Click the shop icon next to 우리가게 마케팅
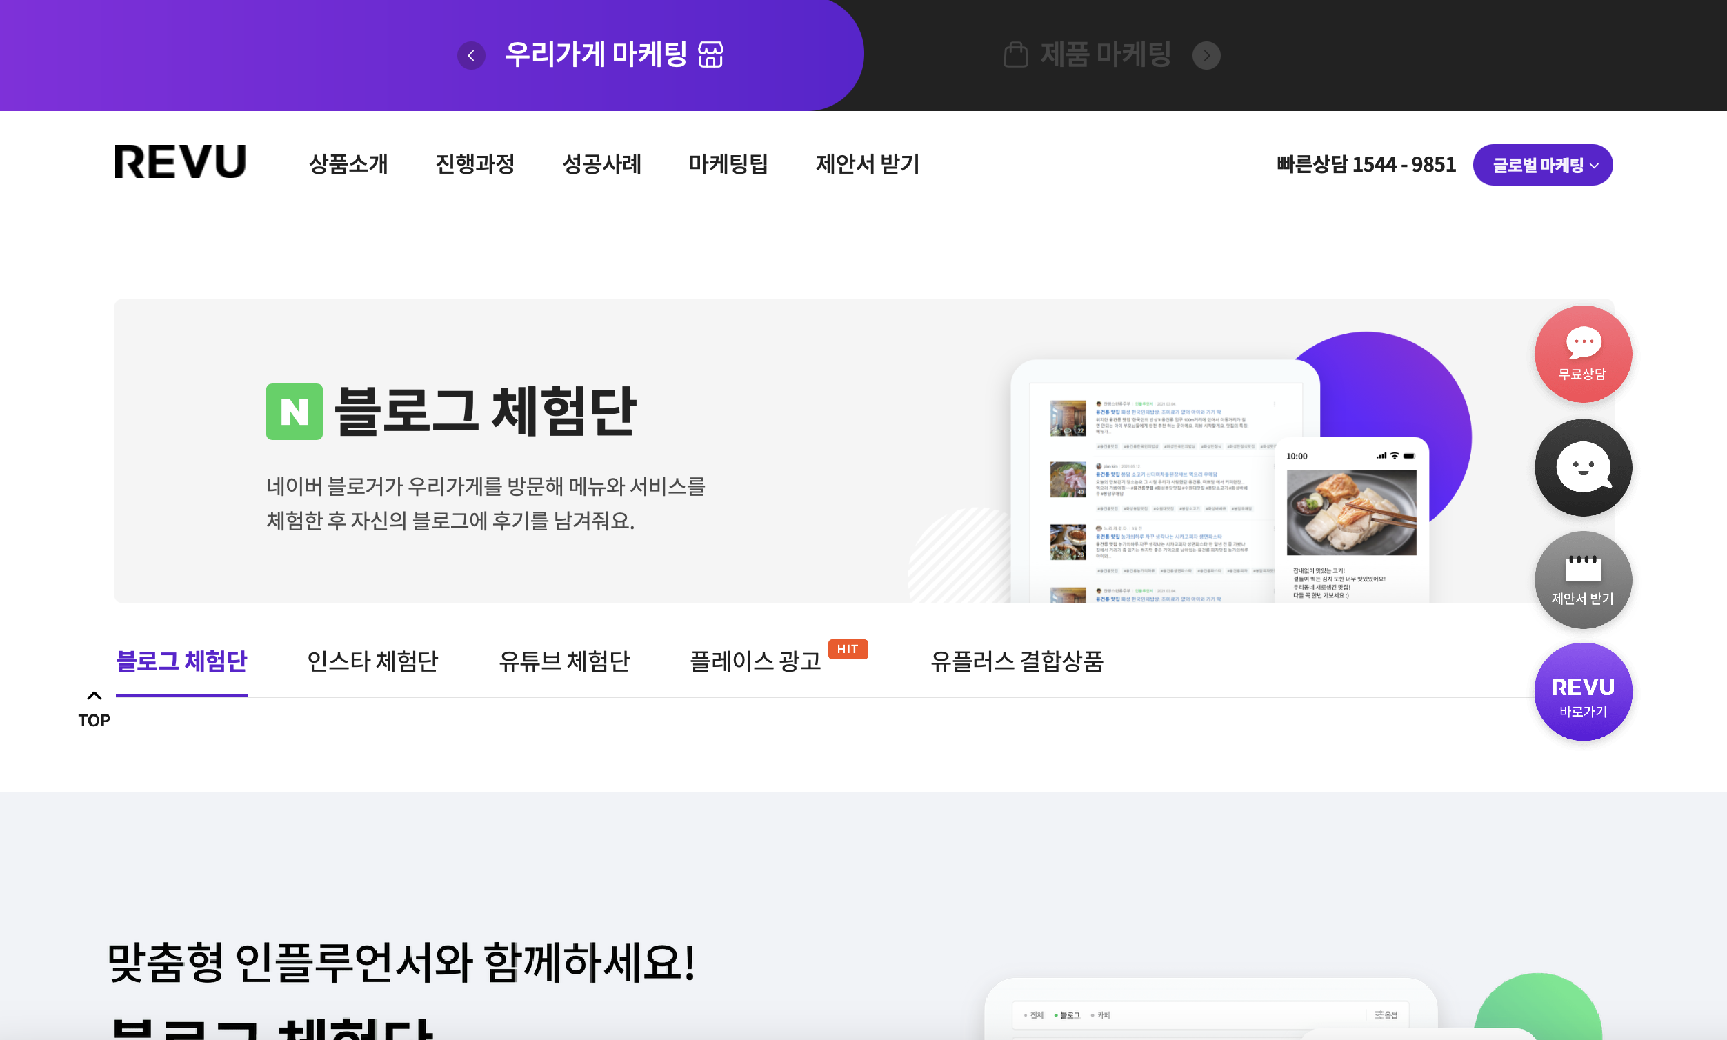 coord(710,54)
